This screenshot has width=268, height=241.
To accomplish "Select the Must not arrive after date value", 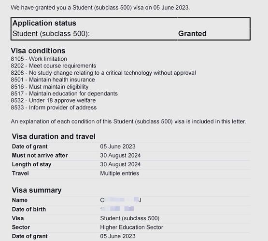I will click(x=120, y=155).
